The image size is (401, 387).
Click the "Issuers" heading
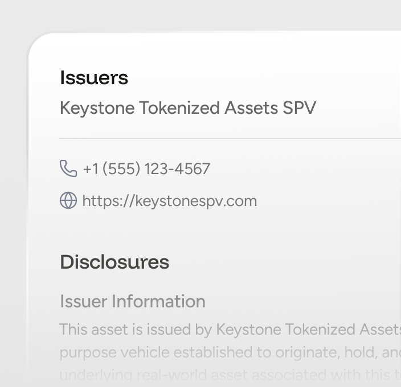pyautogui.click(x=94, y=78)
